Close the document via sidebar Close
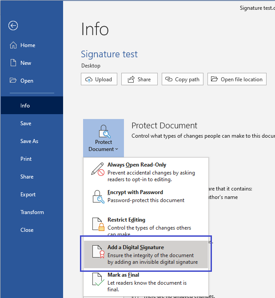275x298 pixels. click(32, 230)
